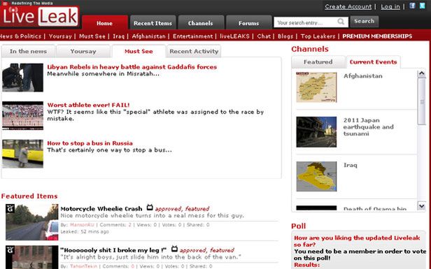Open the Channels navigation tab
431x269 pixels.
[x=200, y=23]
